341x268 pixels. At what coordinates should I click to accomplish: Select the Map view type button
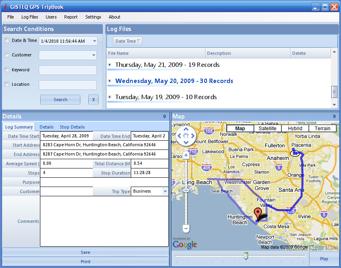coord(240,128)
